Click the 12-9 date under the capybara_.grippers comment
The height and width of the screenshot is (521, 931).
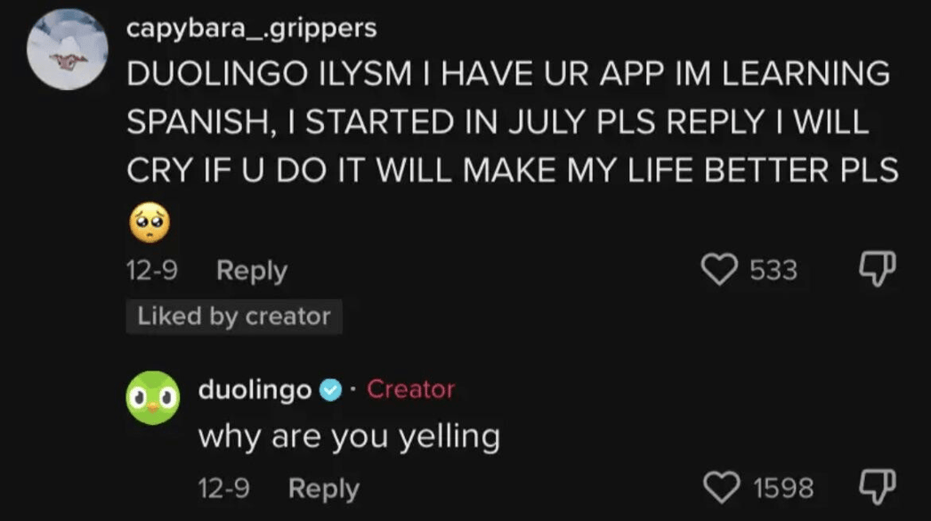tap(151, 270)
